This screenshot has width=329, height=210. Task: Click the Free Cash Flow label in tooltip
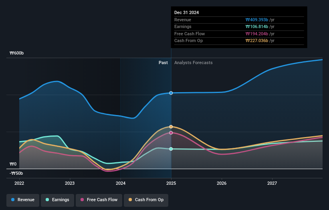click(x=190, y=34)
